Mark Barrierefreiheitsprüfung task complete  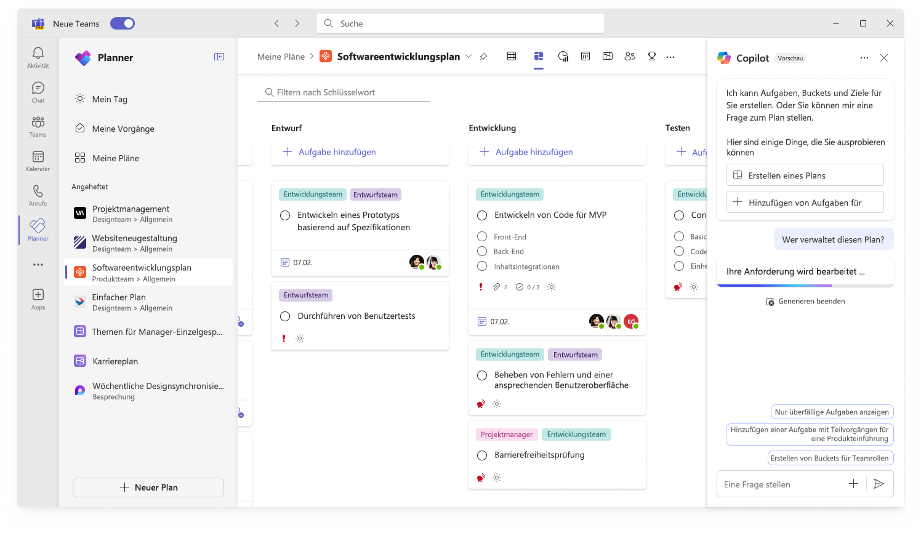pyautogui.click(x=482, y=455)
